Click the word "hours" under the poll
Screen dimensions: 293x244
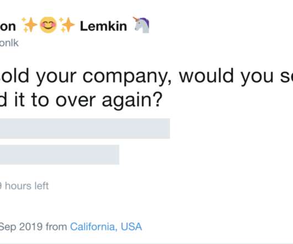point(18,186)
